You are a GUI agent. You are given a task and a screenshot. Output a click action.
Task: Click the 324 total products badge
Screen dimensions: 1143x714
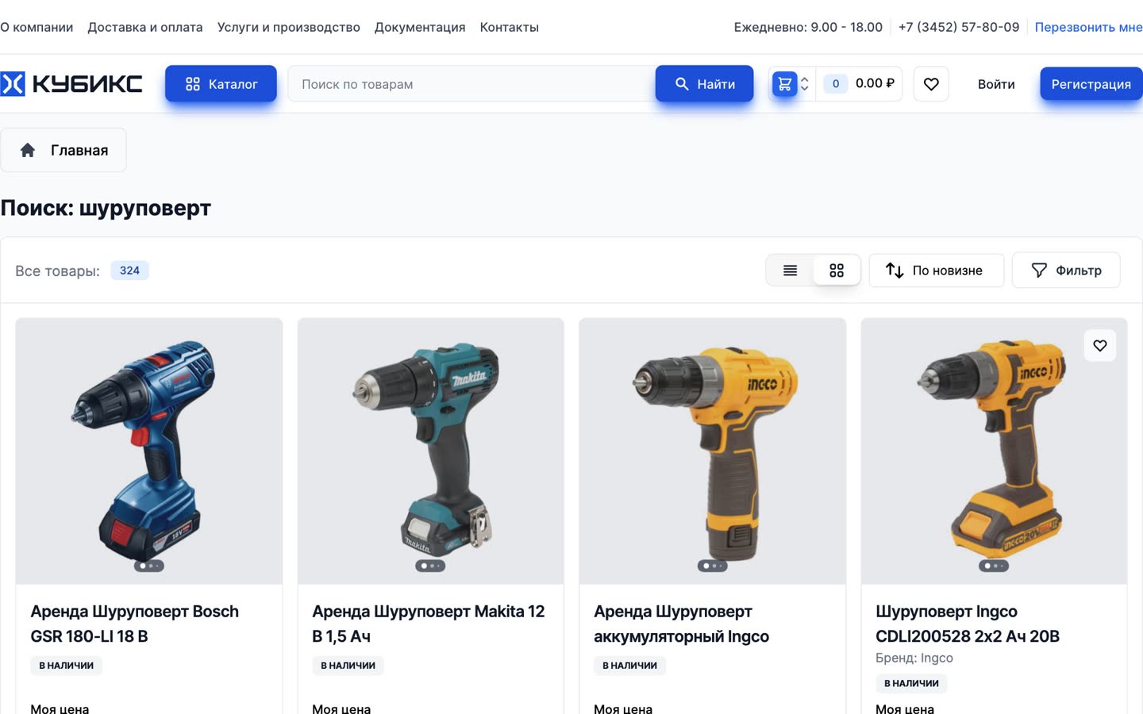129,271
